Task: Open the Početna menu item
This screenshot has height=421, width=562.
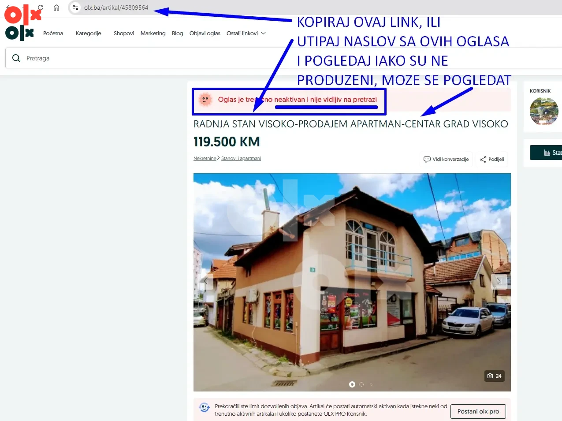Action: (53, 34)
